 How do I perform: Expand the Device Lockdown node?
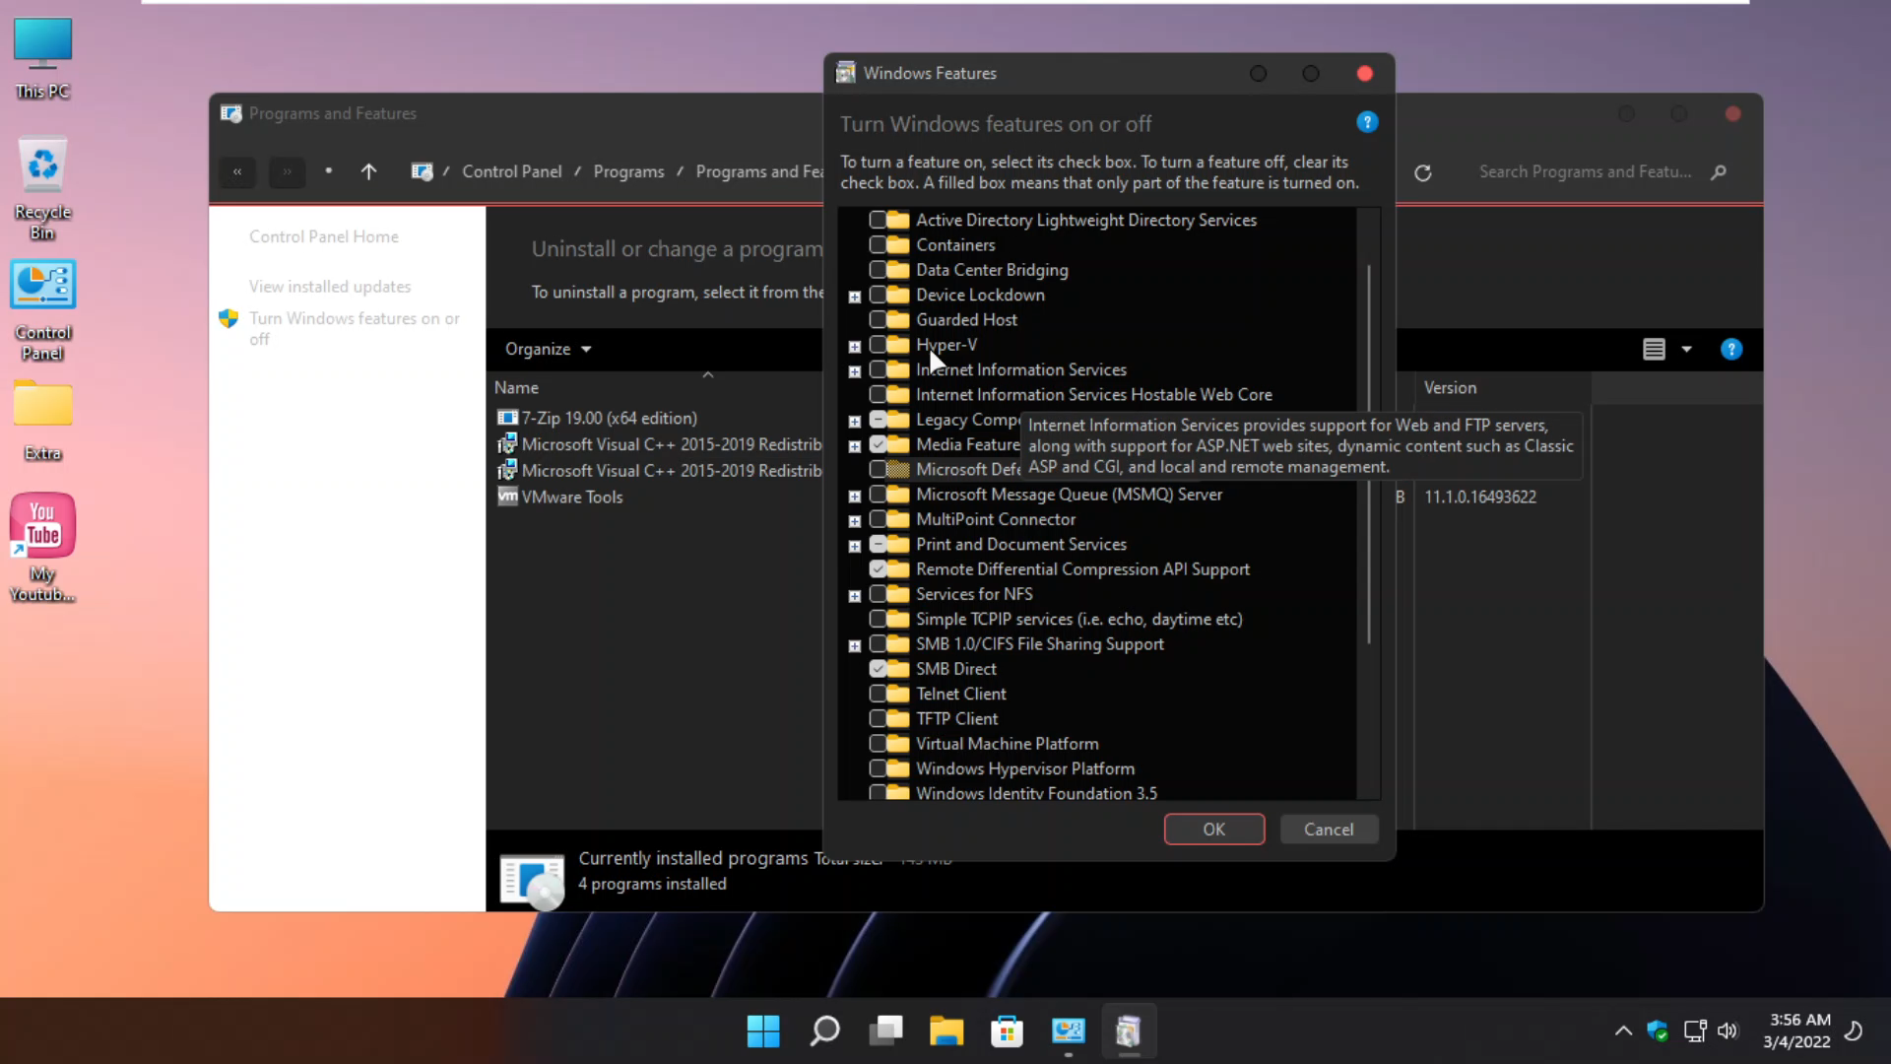coord(855,297)
